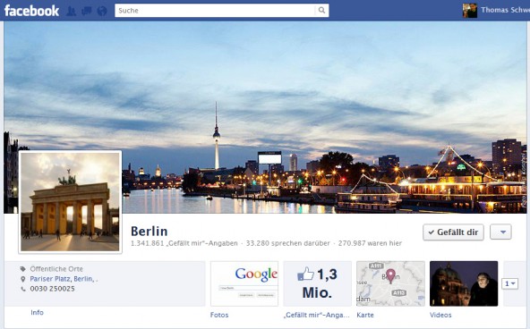Open the Thomas Schwe… profile name link
This screenshot has height=329, width=530.
(505, 10)
